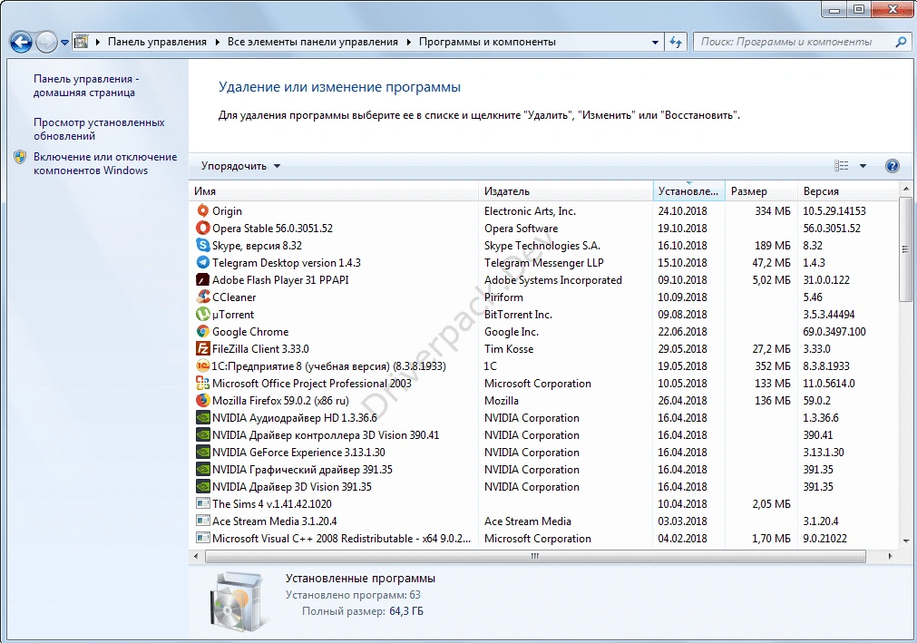The image size is (917, 643).
Task: Click the CCleaner icon
Action: click(202, 297)
